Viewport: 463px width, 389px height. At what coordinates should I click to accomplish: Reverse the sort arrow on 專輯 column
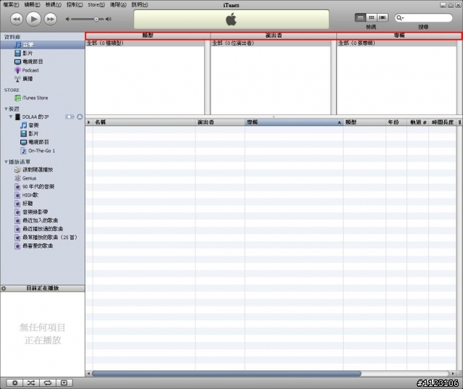tap(339, 122)
